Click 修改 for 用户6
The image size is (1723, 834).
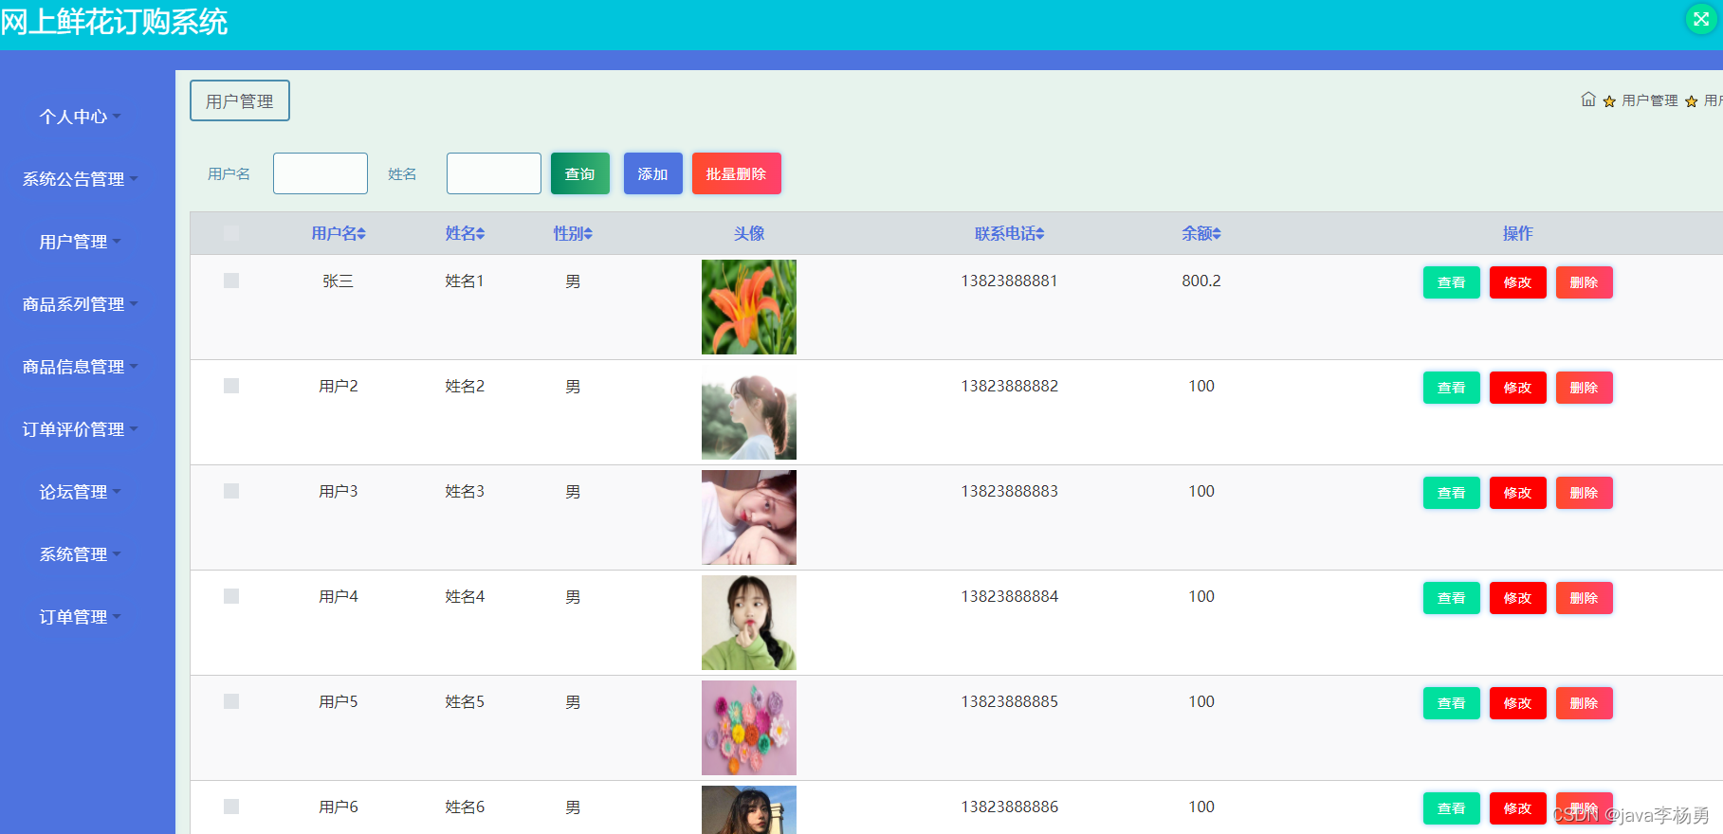point(1518,808)
